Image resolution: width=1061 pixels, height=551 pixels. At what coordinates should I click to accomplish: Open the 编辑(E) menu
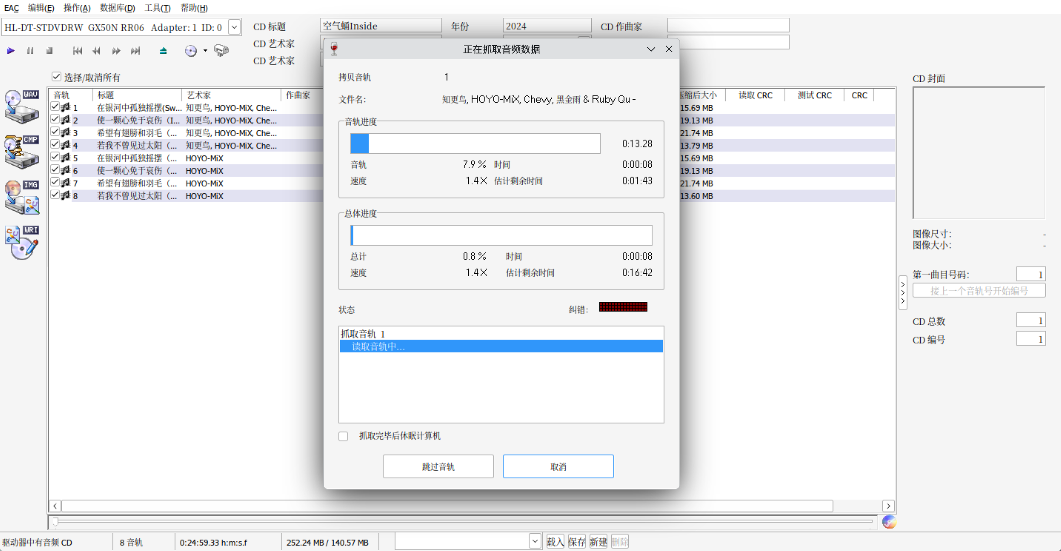point(41,8)
